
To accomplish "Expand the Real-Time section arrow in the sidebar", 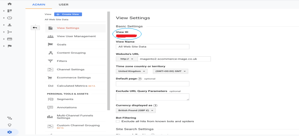I will (4, 18).
